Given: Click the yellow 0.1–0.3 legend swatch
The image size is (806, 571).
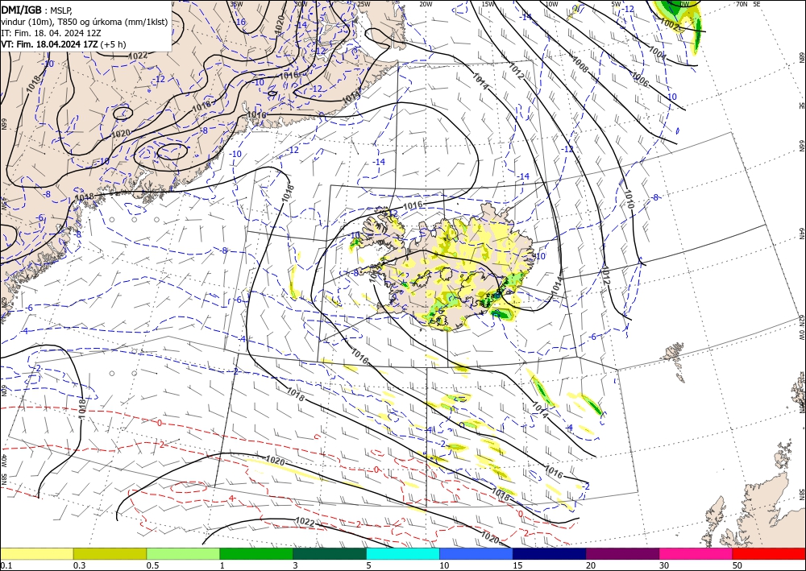Looking at the screenshot, I should pyautogui.click(x=36, y=553).
